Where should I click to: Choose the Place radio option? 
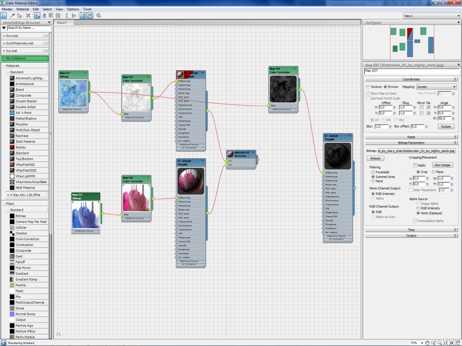coord(433,172)
